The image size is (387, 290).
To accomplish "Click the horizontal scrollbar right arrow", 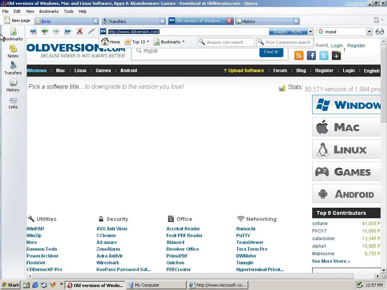I will 378,276.
